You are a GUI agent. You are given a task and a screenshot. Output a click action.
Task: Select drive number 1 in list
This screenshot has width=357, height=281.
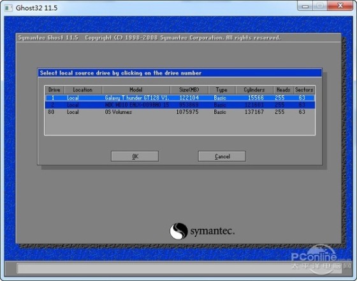click(53, 98)
